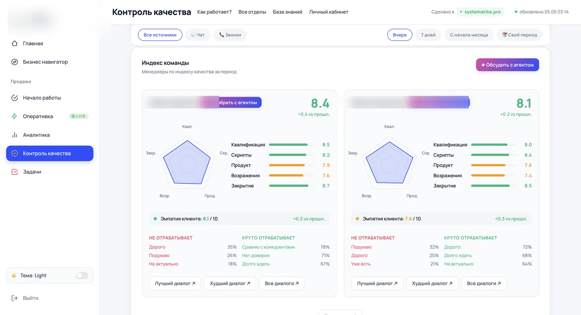
Task: Click Эмпатия клиента 7.6 / 10 row
Action: [441, 219]
